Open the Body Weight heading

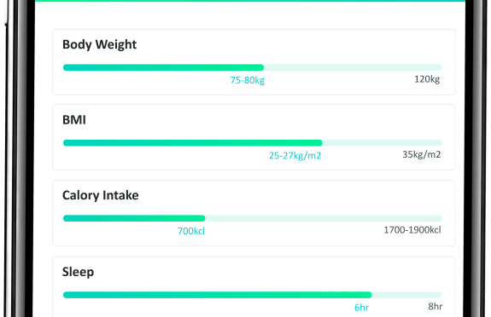click(x=100, y=44)
